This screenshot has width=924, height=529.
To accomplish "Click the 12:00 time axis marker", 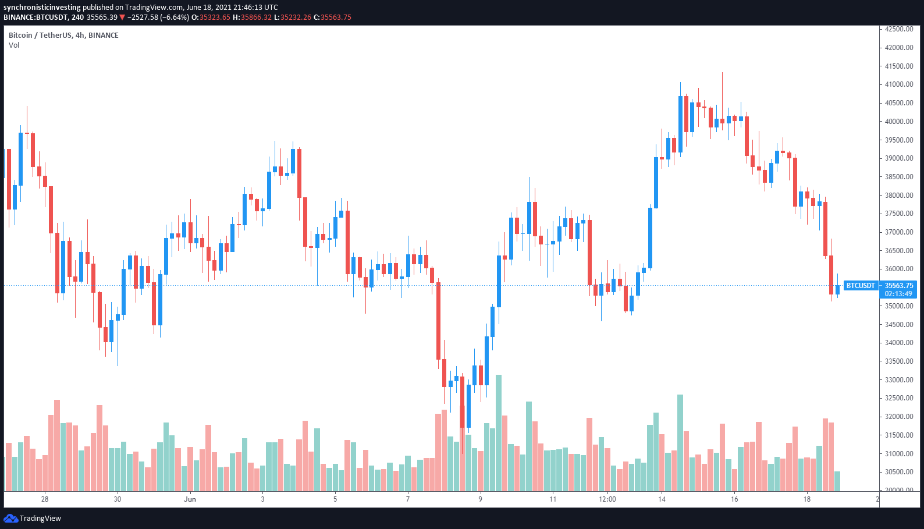I will coord(607,499).
